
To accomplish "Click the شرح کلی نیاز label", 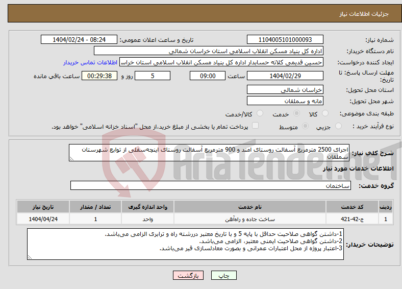I will (x=373, y=153).
